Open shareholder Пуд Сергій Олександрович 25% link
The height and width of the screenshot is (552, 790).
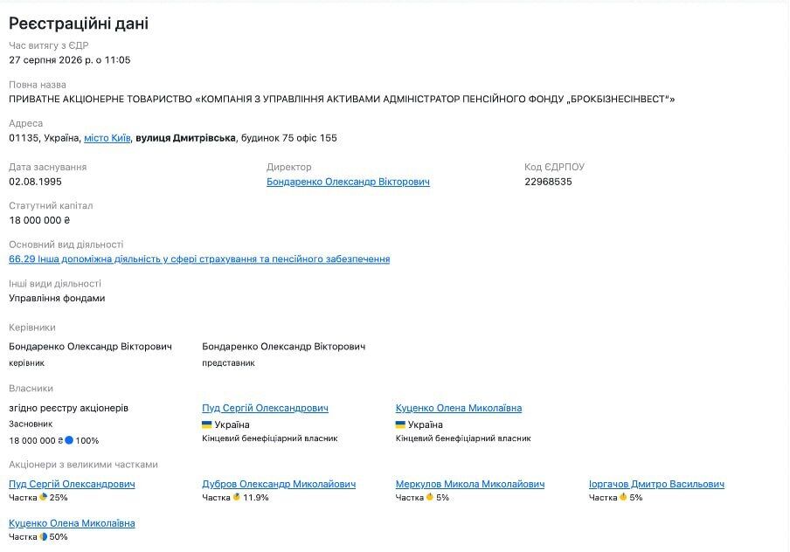click(x=72, y=484)
